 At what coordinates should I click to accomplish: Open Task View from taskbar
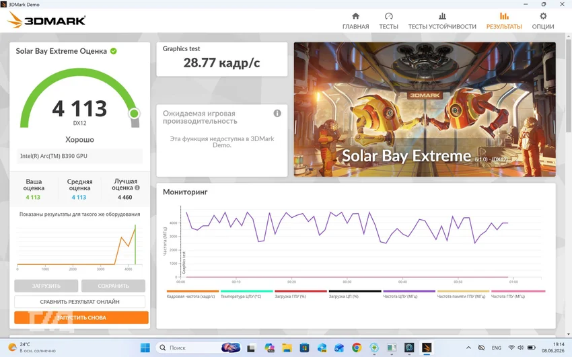[251, 348]
